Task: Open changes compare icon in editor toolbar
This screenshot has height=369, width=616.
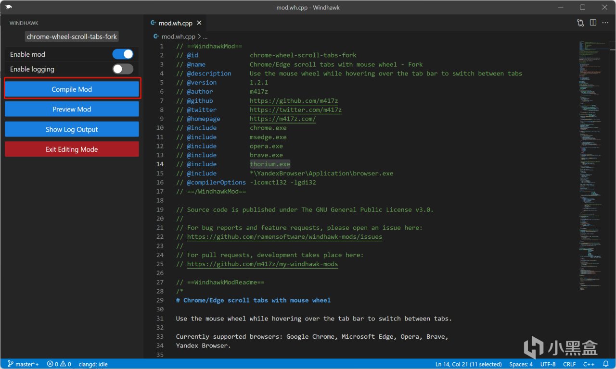Action: pyautogui.click(x=580, y=23)
